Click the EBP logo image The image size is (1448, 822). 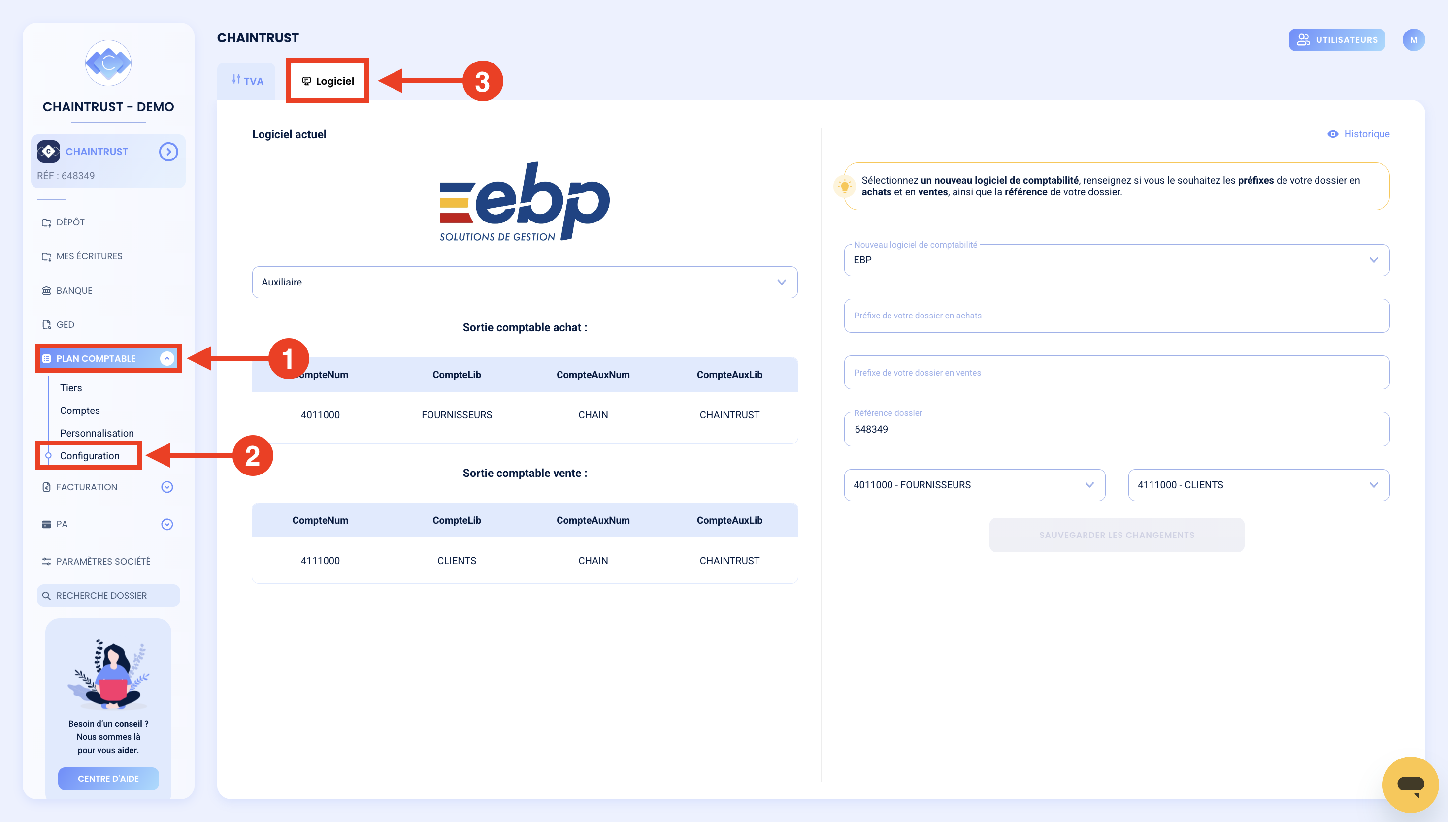[x=525, y=202]
